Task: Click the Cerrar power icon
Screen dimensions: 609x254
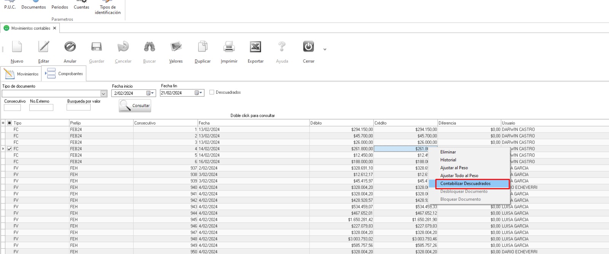Action: pyautogui.click(x=308, y=47)
